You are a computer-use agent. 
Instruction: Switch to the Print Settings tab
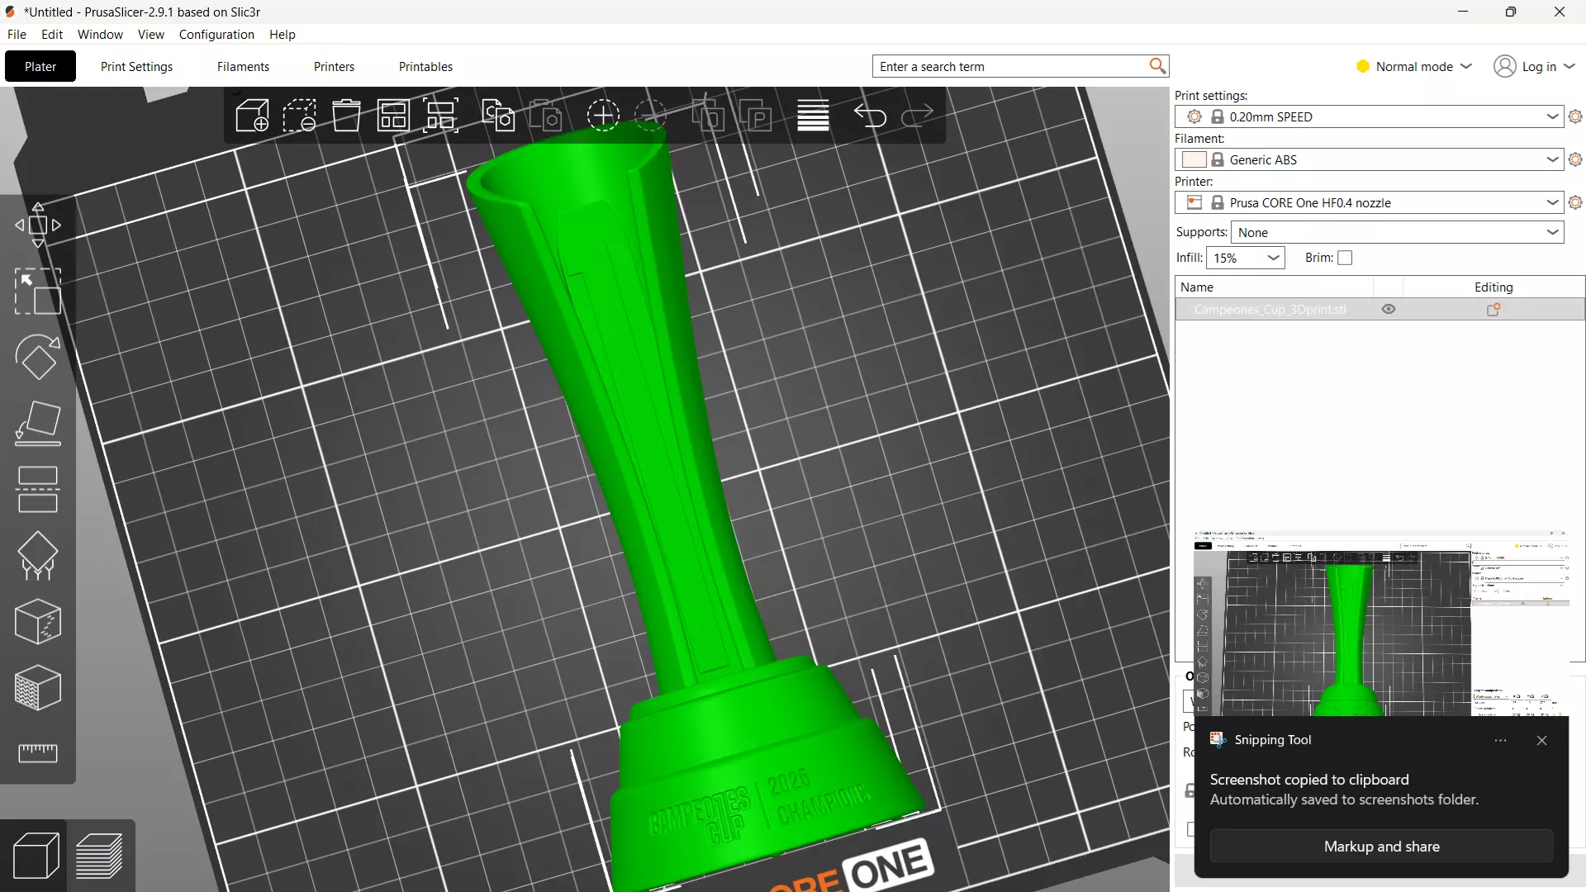pos(137,67)
